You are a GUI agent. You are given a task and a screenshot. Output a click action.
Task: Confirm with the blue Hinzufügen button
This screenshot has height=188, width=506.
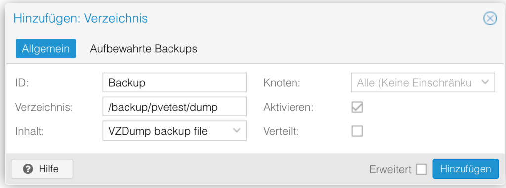click(x=465, y=169)
